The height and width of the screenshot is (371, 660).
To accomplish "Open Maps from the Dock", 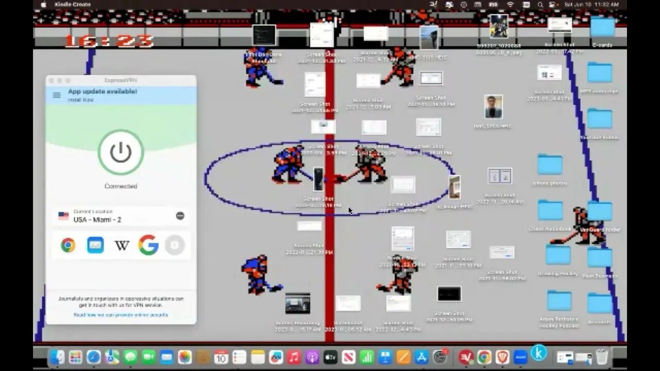I will click(x=112, y=357).
